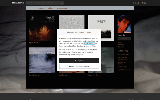Click the Maria BC artist name

(121, 35)
